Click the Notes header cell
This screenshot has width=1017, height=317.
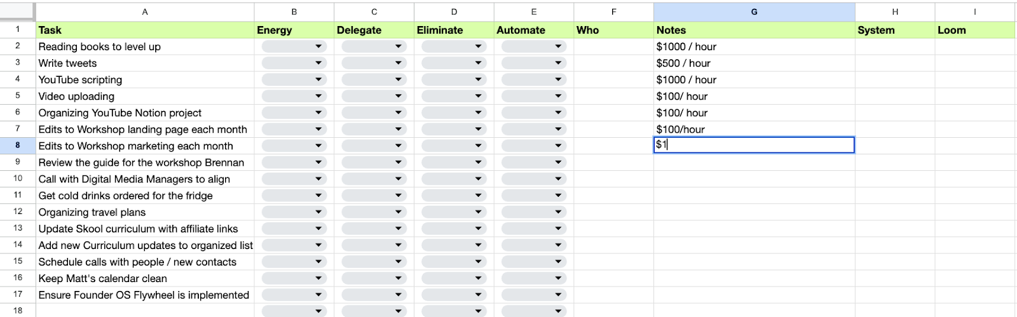[x=754, y=30]
